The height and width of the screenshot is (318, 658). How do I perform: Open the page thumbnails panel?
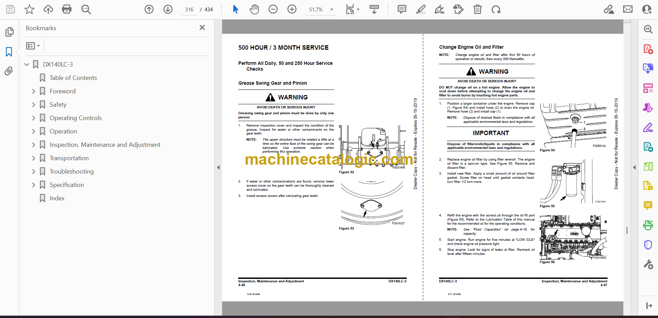point(9,32)
